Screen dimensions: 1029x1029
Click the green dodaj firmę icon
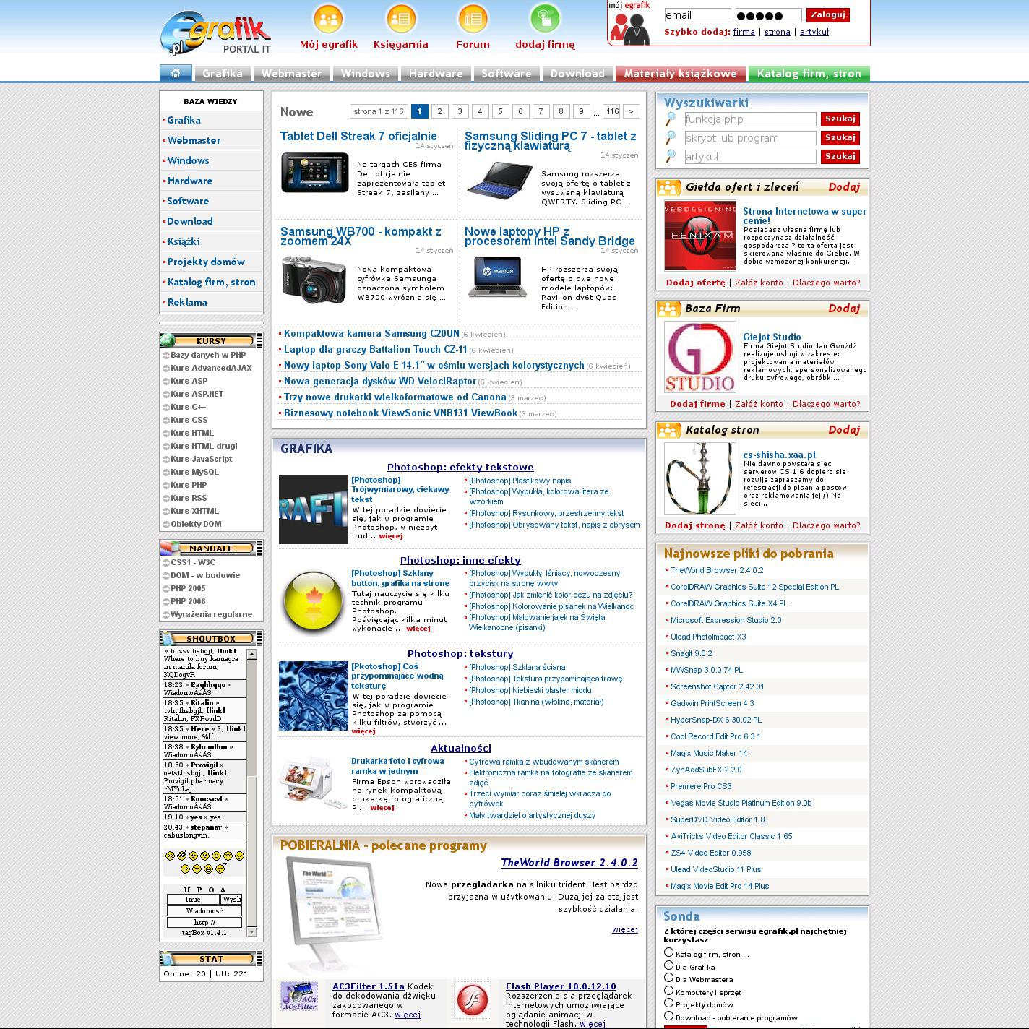click(x=545, y=19)
